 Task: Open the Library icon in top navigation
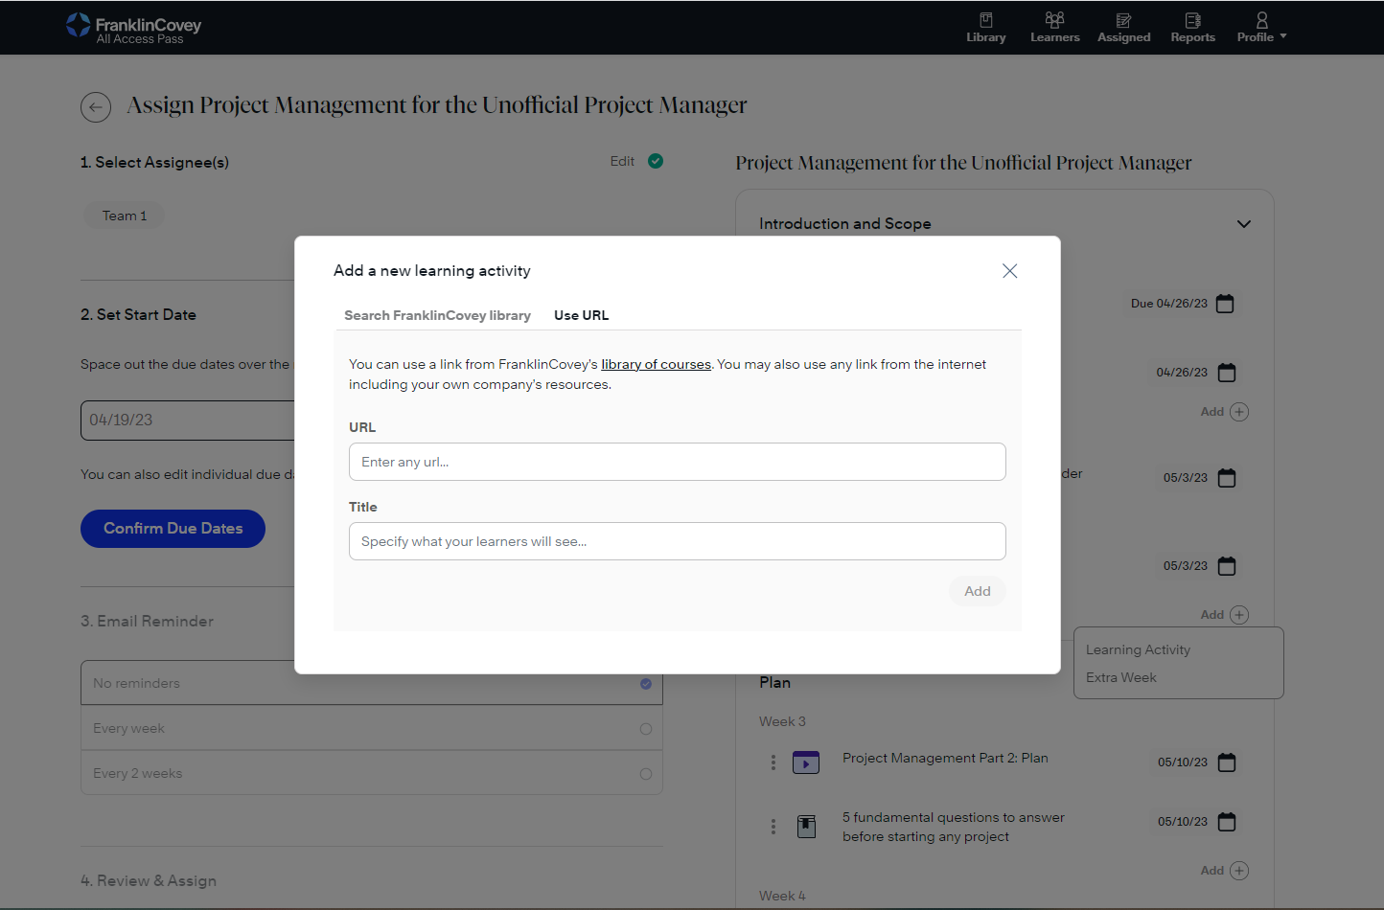[985, 20]
